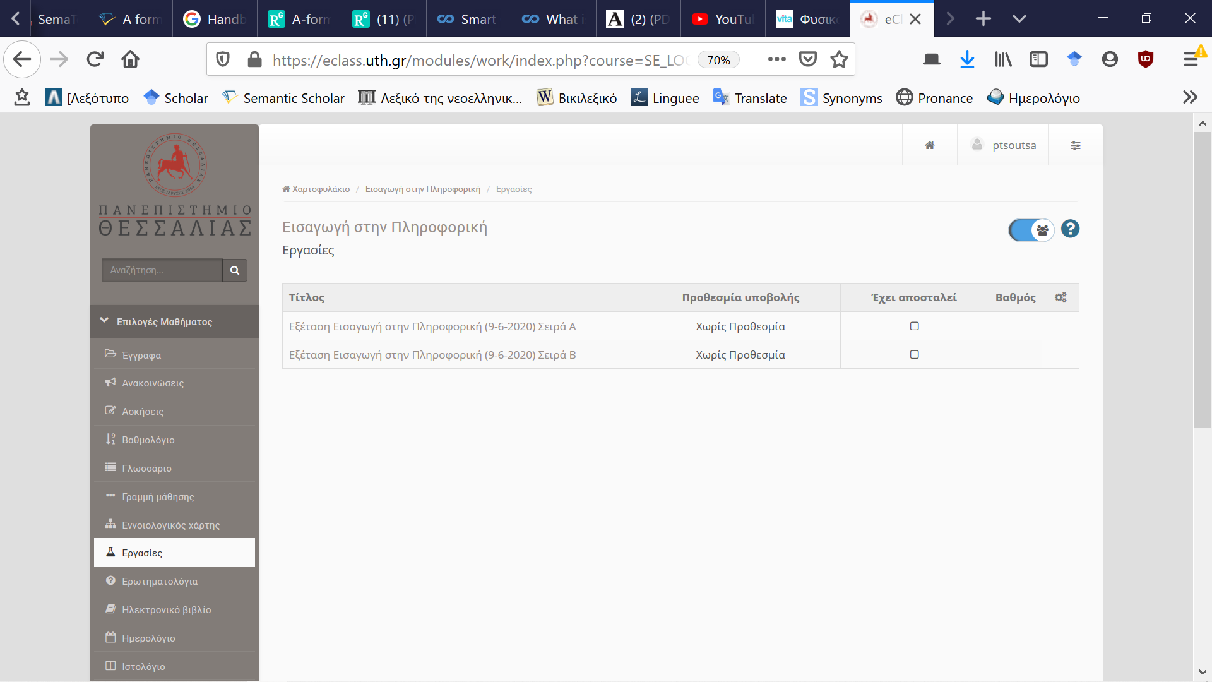Close the current eClass tab
This screenshot has height=682, width=1212.
(915, 19)
